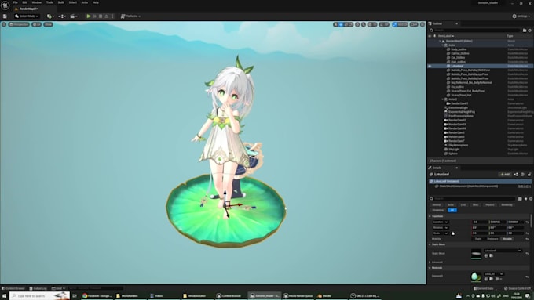
Task: Toggle visibility eye of LotusLeaf row
Action: point(430,66)
